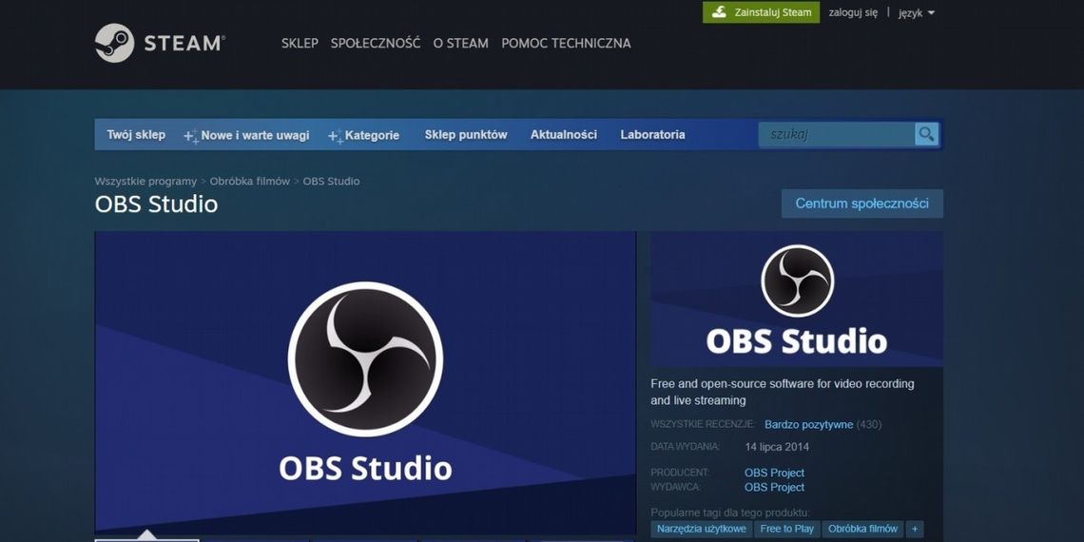
Task: Select the Twój sklep tab
Action: (x=136, y=135)
